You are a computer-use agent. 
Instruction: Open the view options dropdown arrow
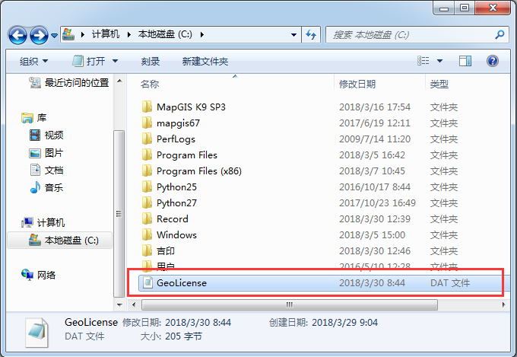click(439, 61)
